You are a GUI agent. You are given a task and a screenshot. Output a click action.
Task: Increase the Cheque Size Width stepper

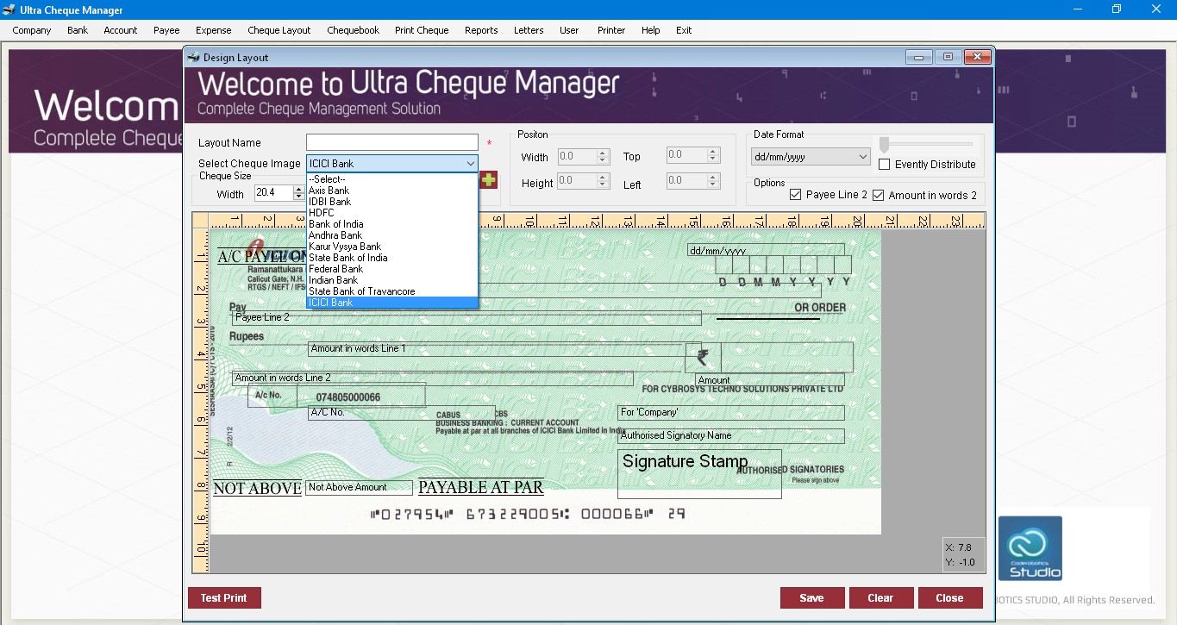[x=301, y=190]
